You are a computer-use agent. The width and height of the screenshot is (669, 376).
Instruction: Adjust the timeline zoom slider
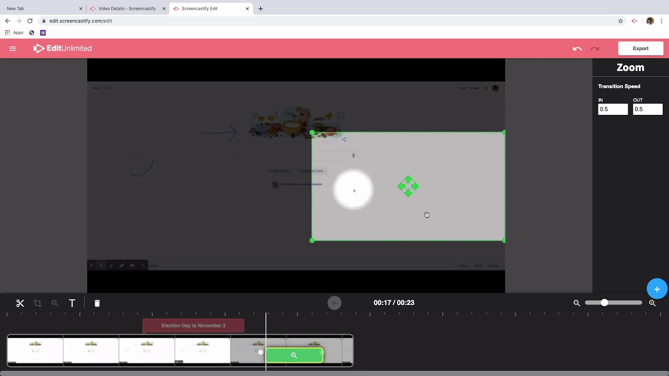605,302
